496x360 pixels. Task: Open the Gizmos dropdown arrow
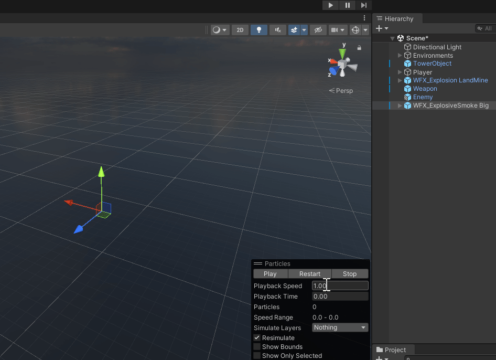pyautogui.click(x=365, y=30)
